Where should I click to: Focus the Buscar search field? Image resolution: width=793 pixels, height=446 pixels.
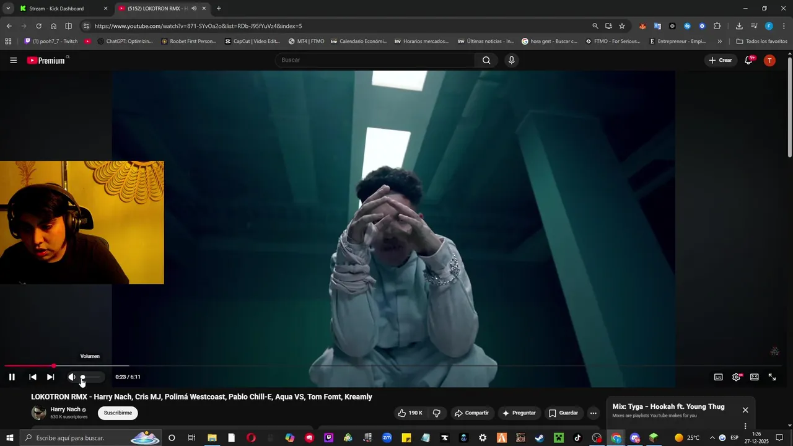[x=375, y=60]
